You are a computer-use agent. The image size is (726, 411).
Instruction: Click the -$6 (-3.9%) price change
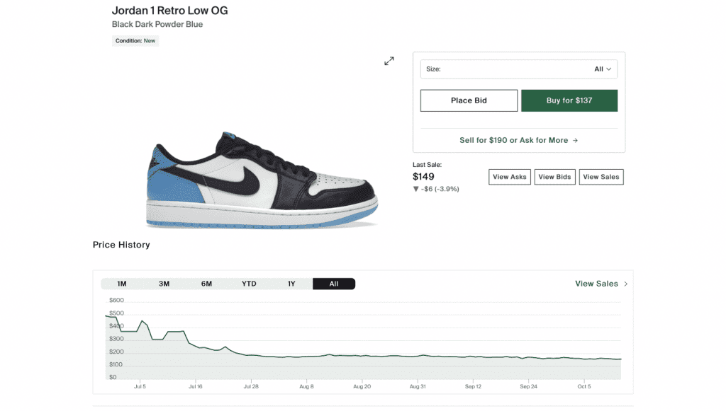pyautogui.click(x=436, y=189)
